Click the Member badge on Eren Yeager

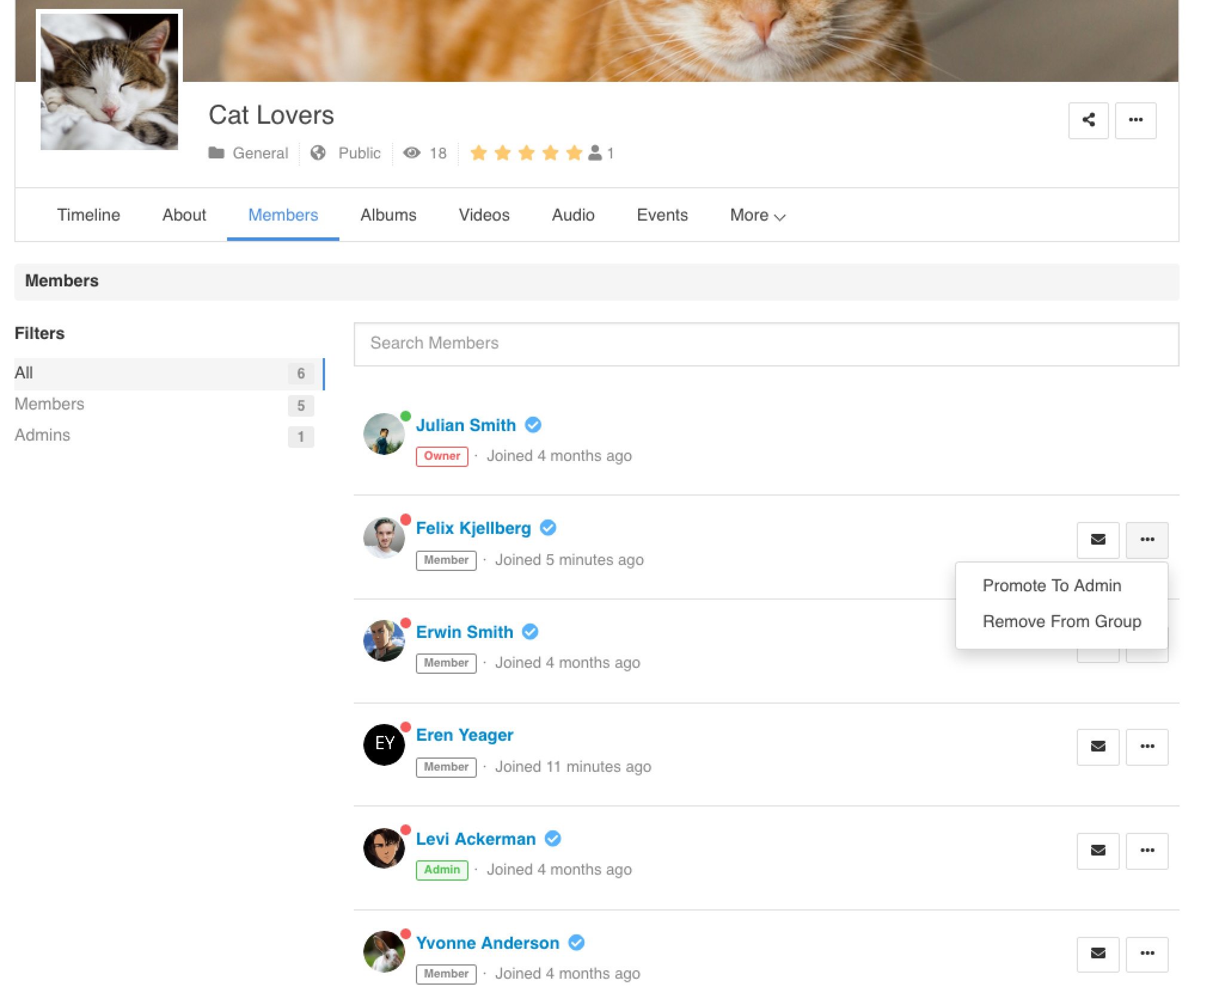(x=446, y=767)
